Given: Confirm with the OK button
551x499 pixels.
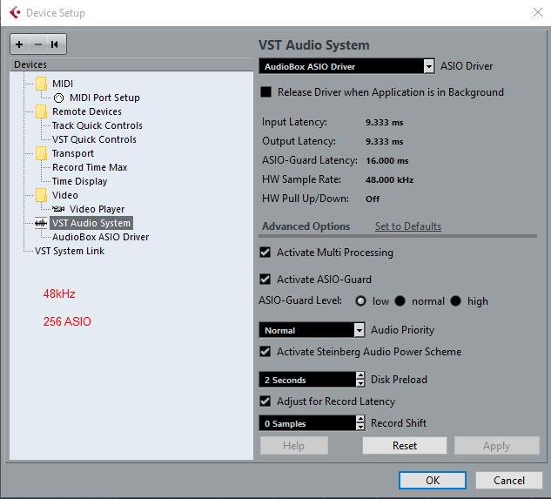Looking at the screenshot, I should point(433,481).
